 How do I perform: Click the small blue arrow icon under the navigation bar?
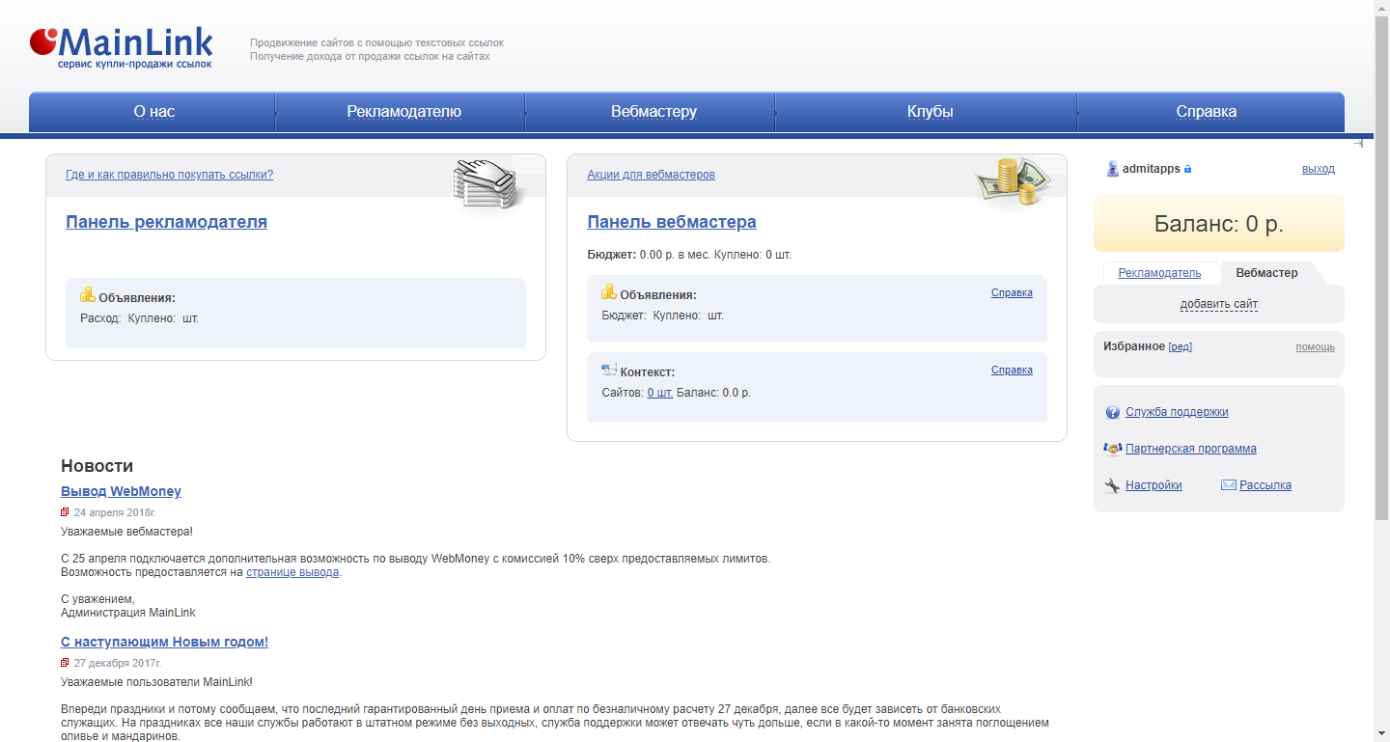click(x=1358, y=144)
